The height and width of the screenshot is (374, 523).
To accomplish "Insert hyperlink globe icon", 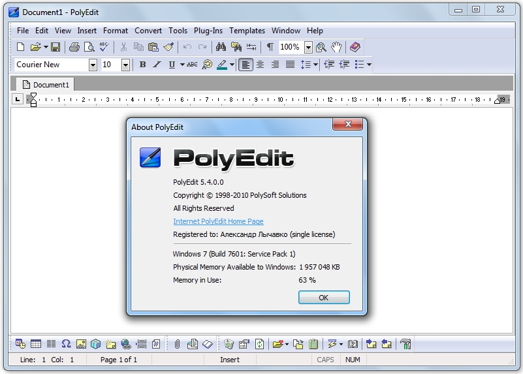I will tap(126, 344).
